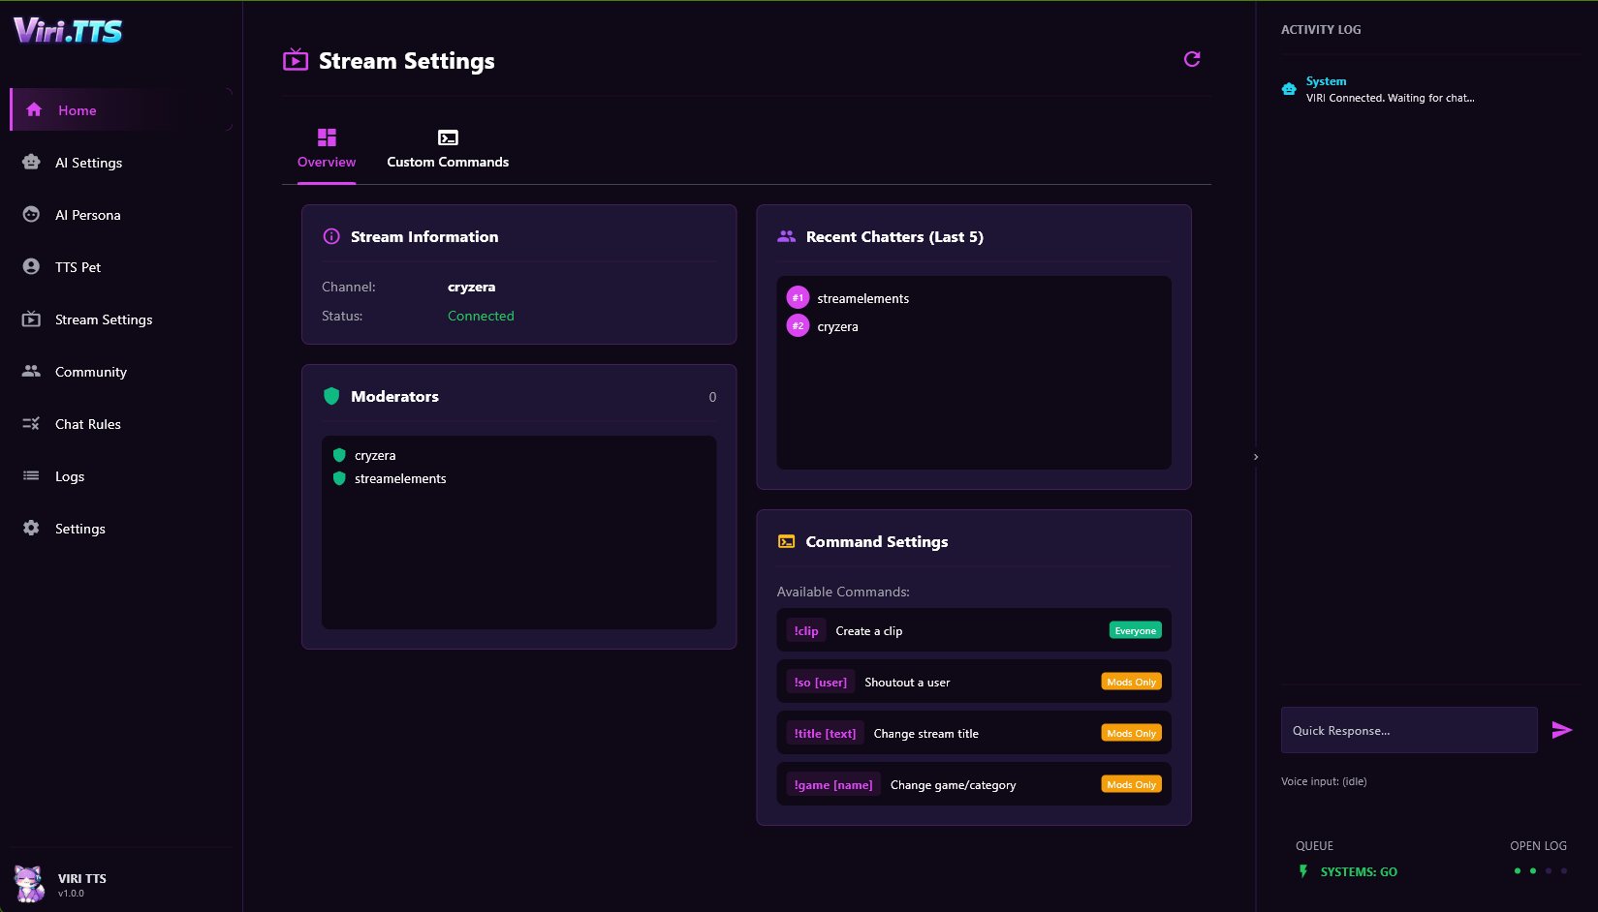Send quick response with the paper plane icon
Image resolution: width=1598 pixels, height=912 pixels.
tap(1562, 730)
